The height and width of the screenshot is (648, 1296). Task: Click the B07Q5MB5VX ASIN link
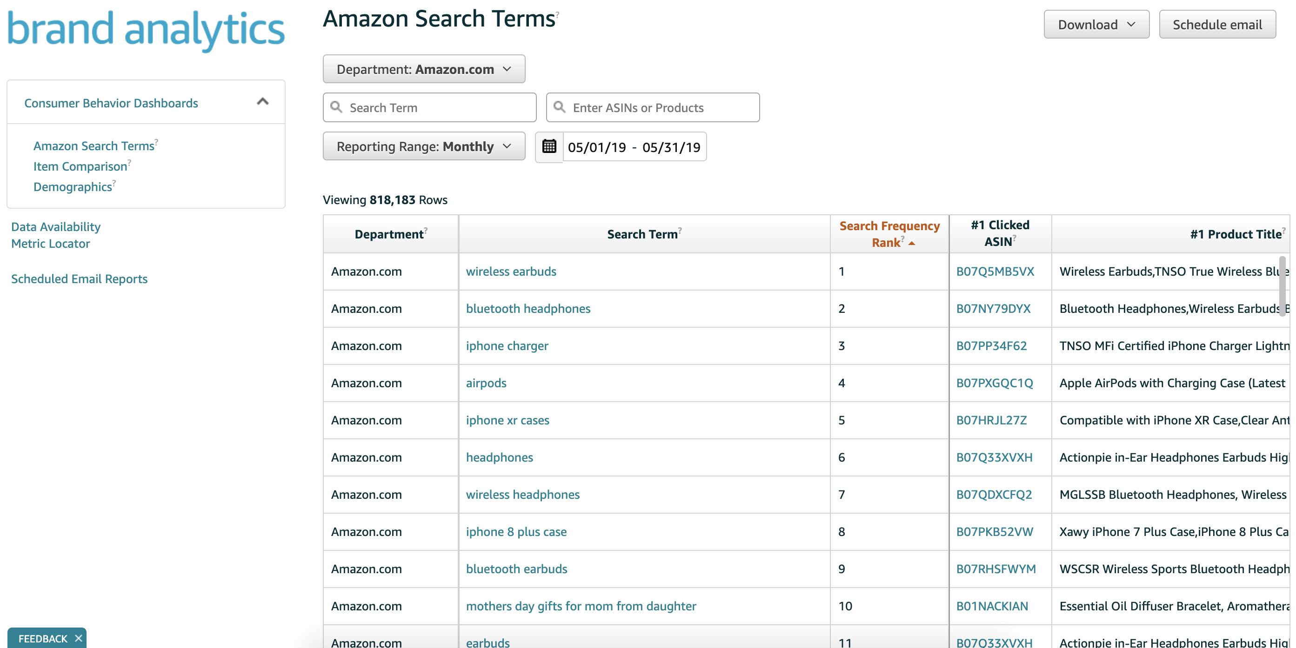pyautogui.click(x=996, y=271)
